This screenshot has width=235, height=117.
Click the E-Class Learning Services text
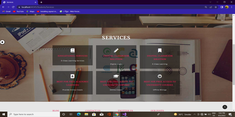tap(73, 61)
